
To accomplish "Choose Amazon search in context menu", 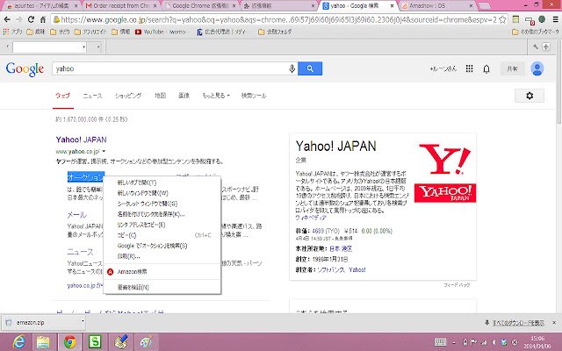I will coord(162,272).
